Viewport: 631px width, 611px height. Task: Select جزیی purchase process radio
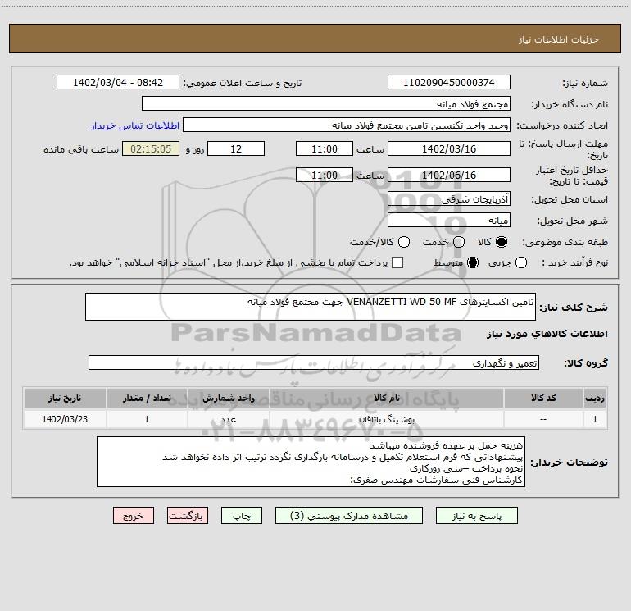point(520,262)
